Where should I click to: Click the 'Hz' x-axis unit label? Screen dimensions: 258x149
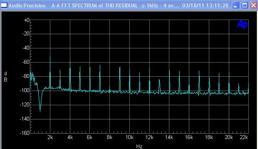(139, 146)
